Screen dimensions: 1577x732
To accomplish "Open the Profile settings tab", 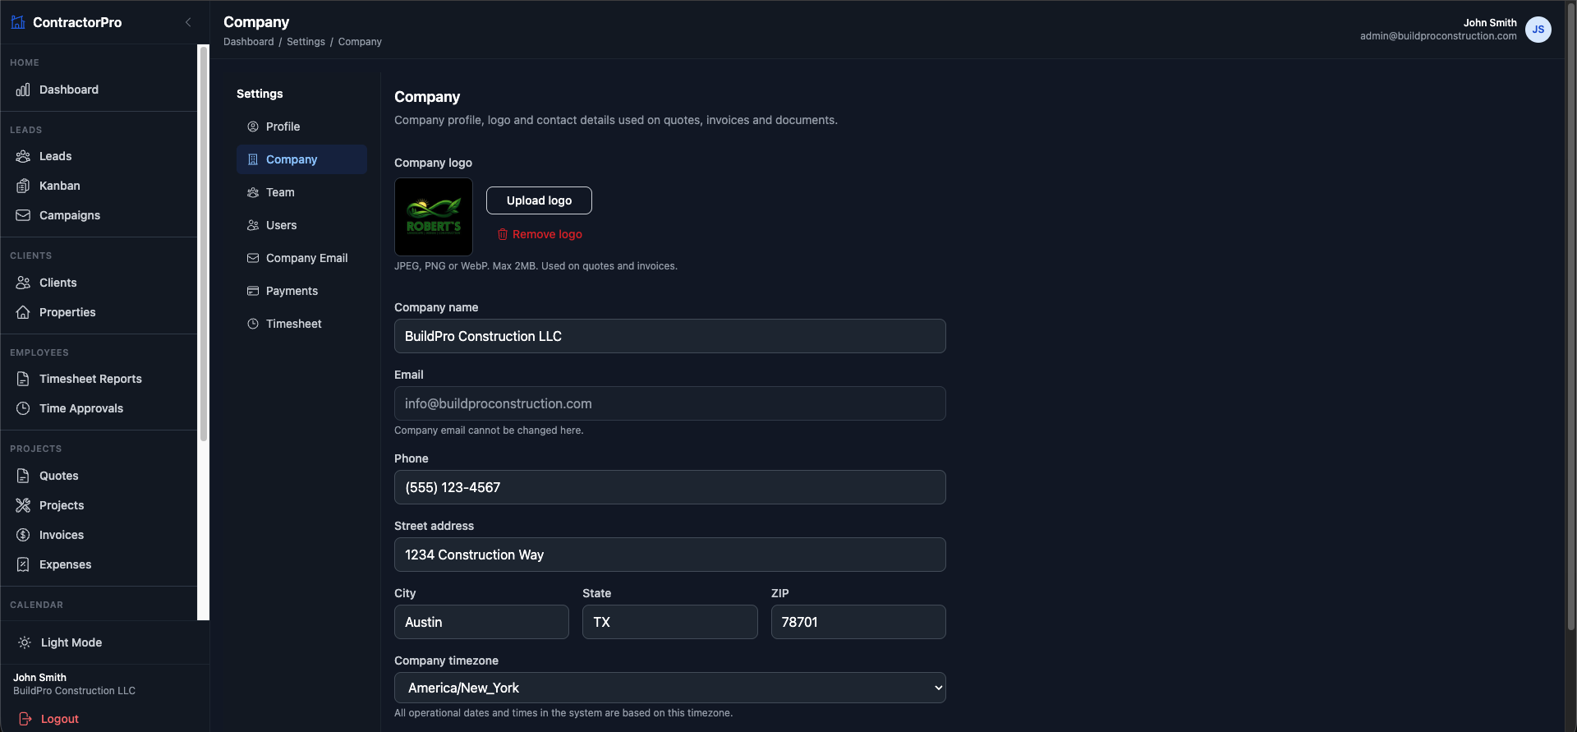I will coord(301,127).
